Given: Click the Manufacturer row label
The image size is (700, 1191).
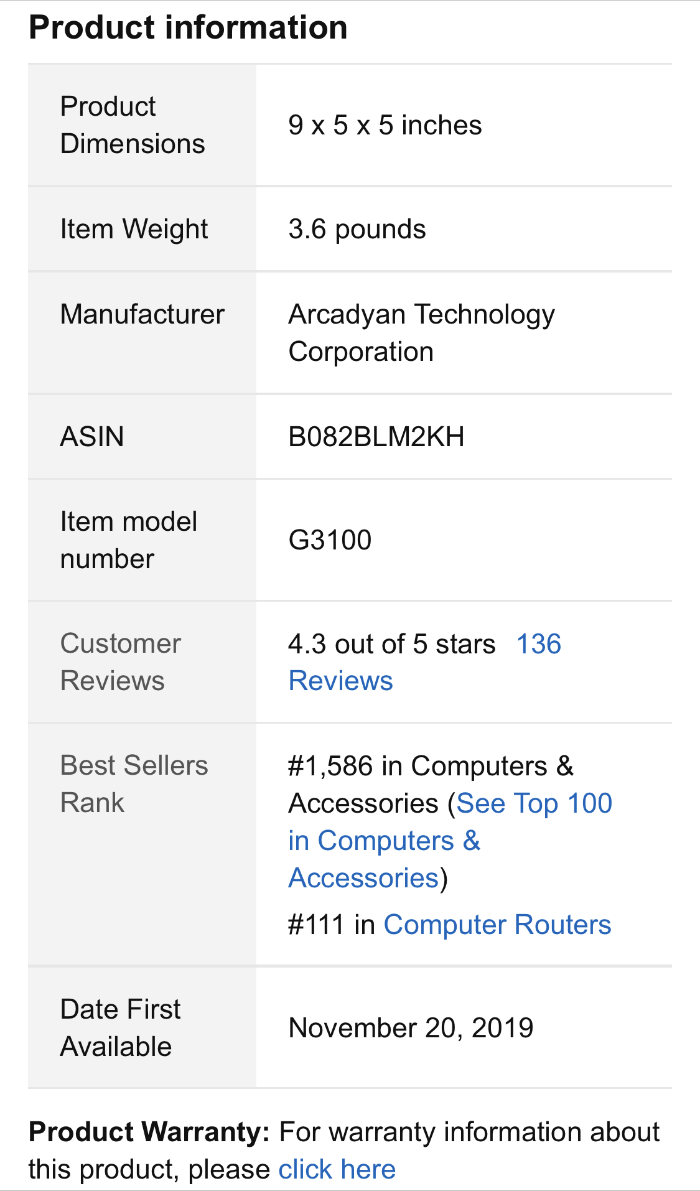Looking at the screenshot, I should pos(142,314).
